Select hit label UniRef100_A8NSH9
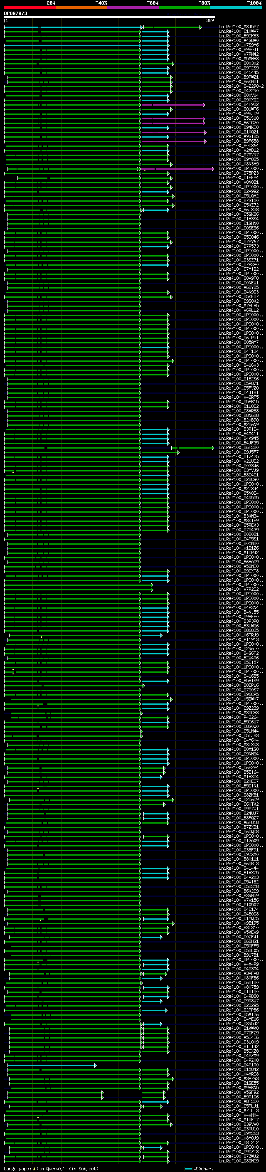This screenshot has width=266, height=1172. 239,164
